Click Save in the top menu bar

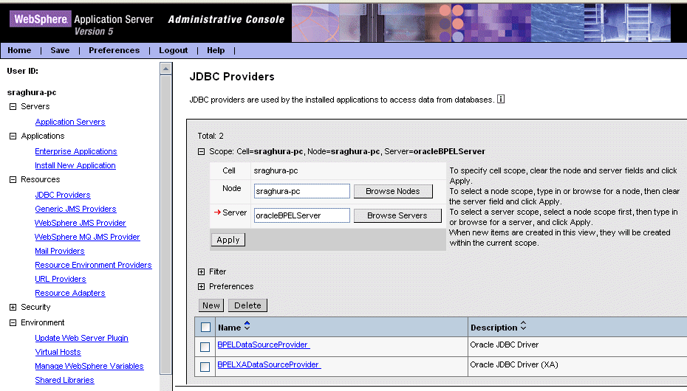60,50
